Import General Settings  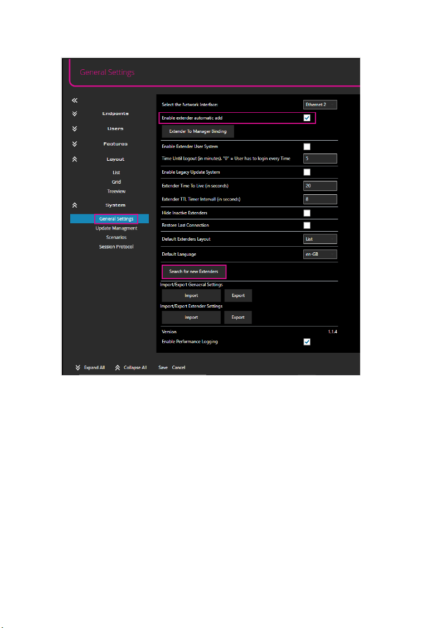click(191, 295)
